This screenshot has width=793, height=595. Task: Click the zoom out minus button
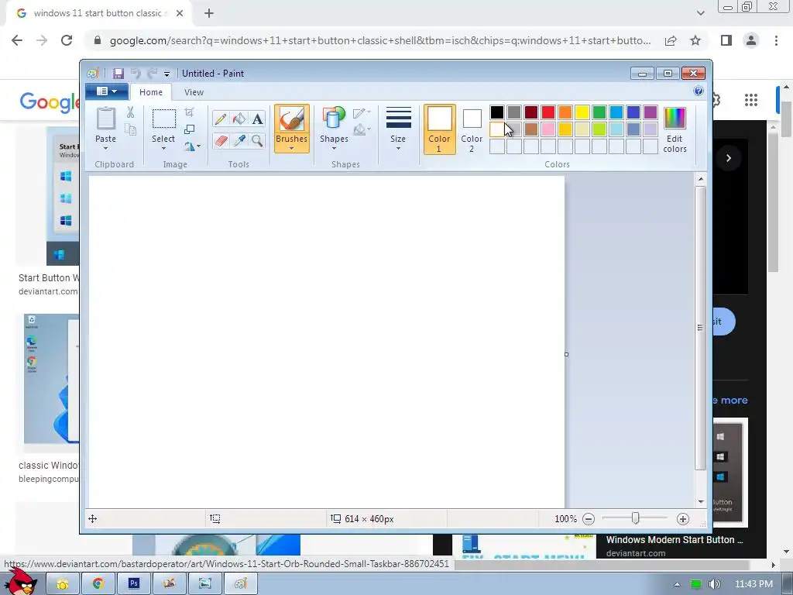coord(589,519)
